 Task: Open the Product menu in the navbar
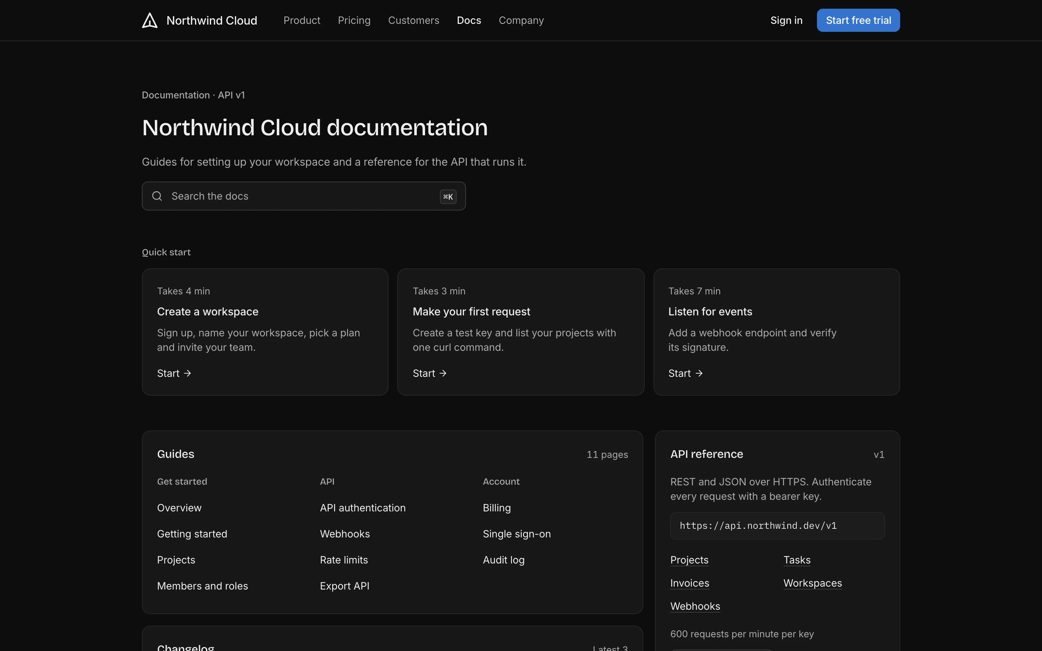[x=302, y=20]
